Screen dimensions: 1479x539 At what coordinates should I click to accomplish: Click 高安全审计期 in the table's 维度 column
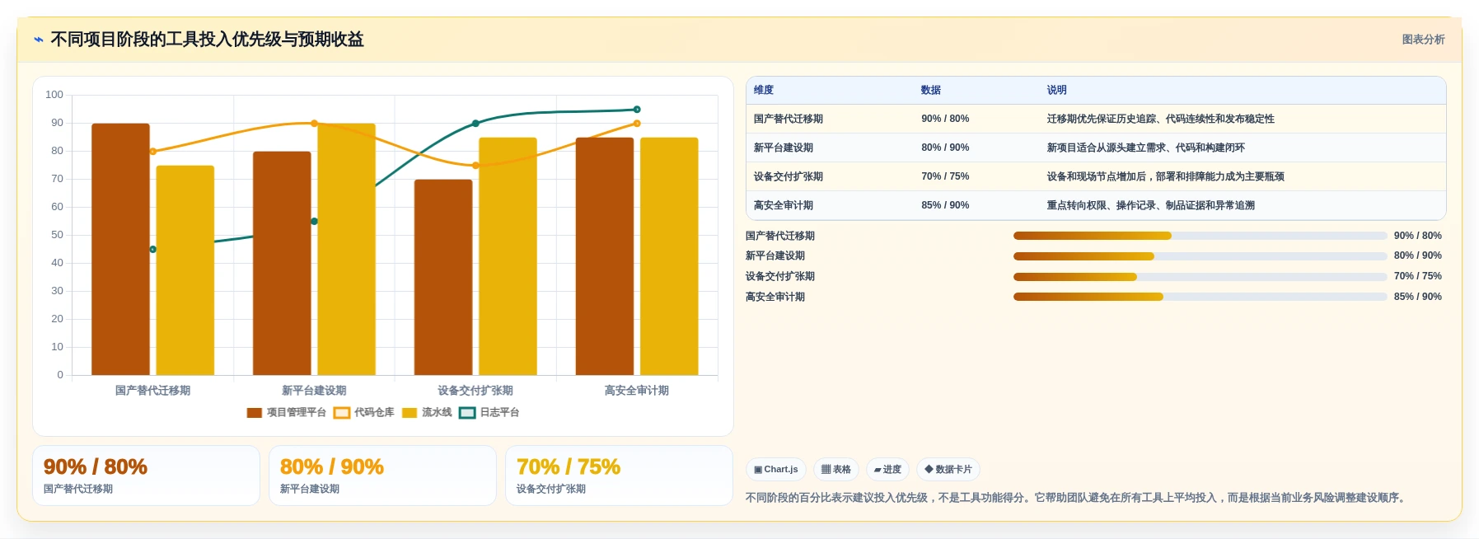click(784, 205)
